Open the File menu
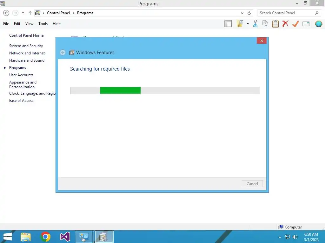 pos(6,24)
